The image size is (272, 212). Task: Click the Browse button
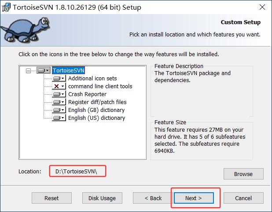[x=243, y=174]
